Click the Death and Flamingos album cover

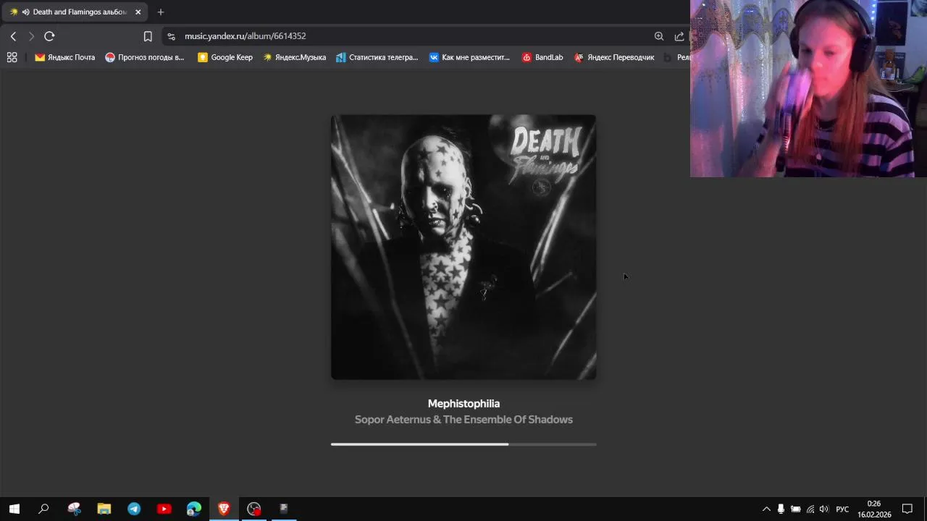coord(463,247)
